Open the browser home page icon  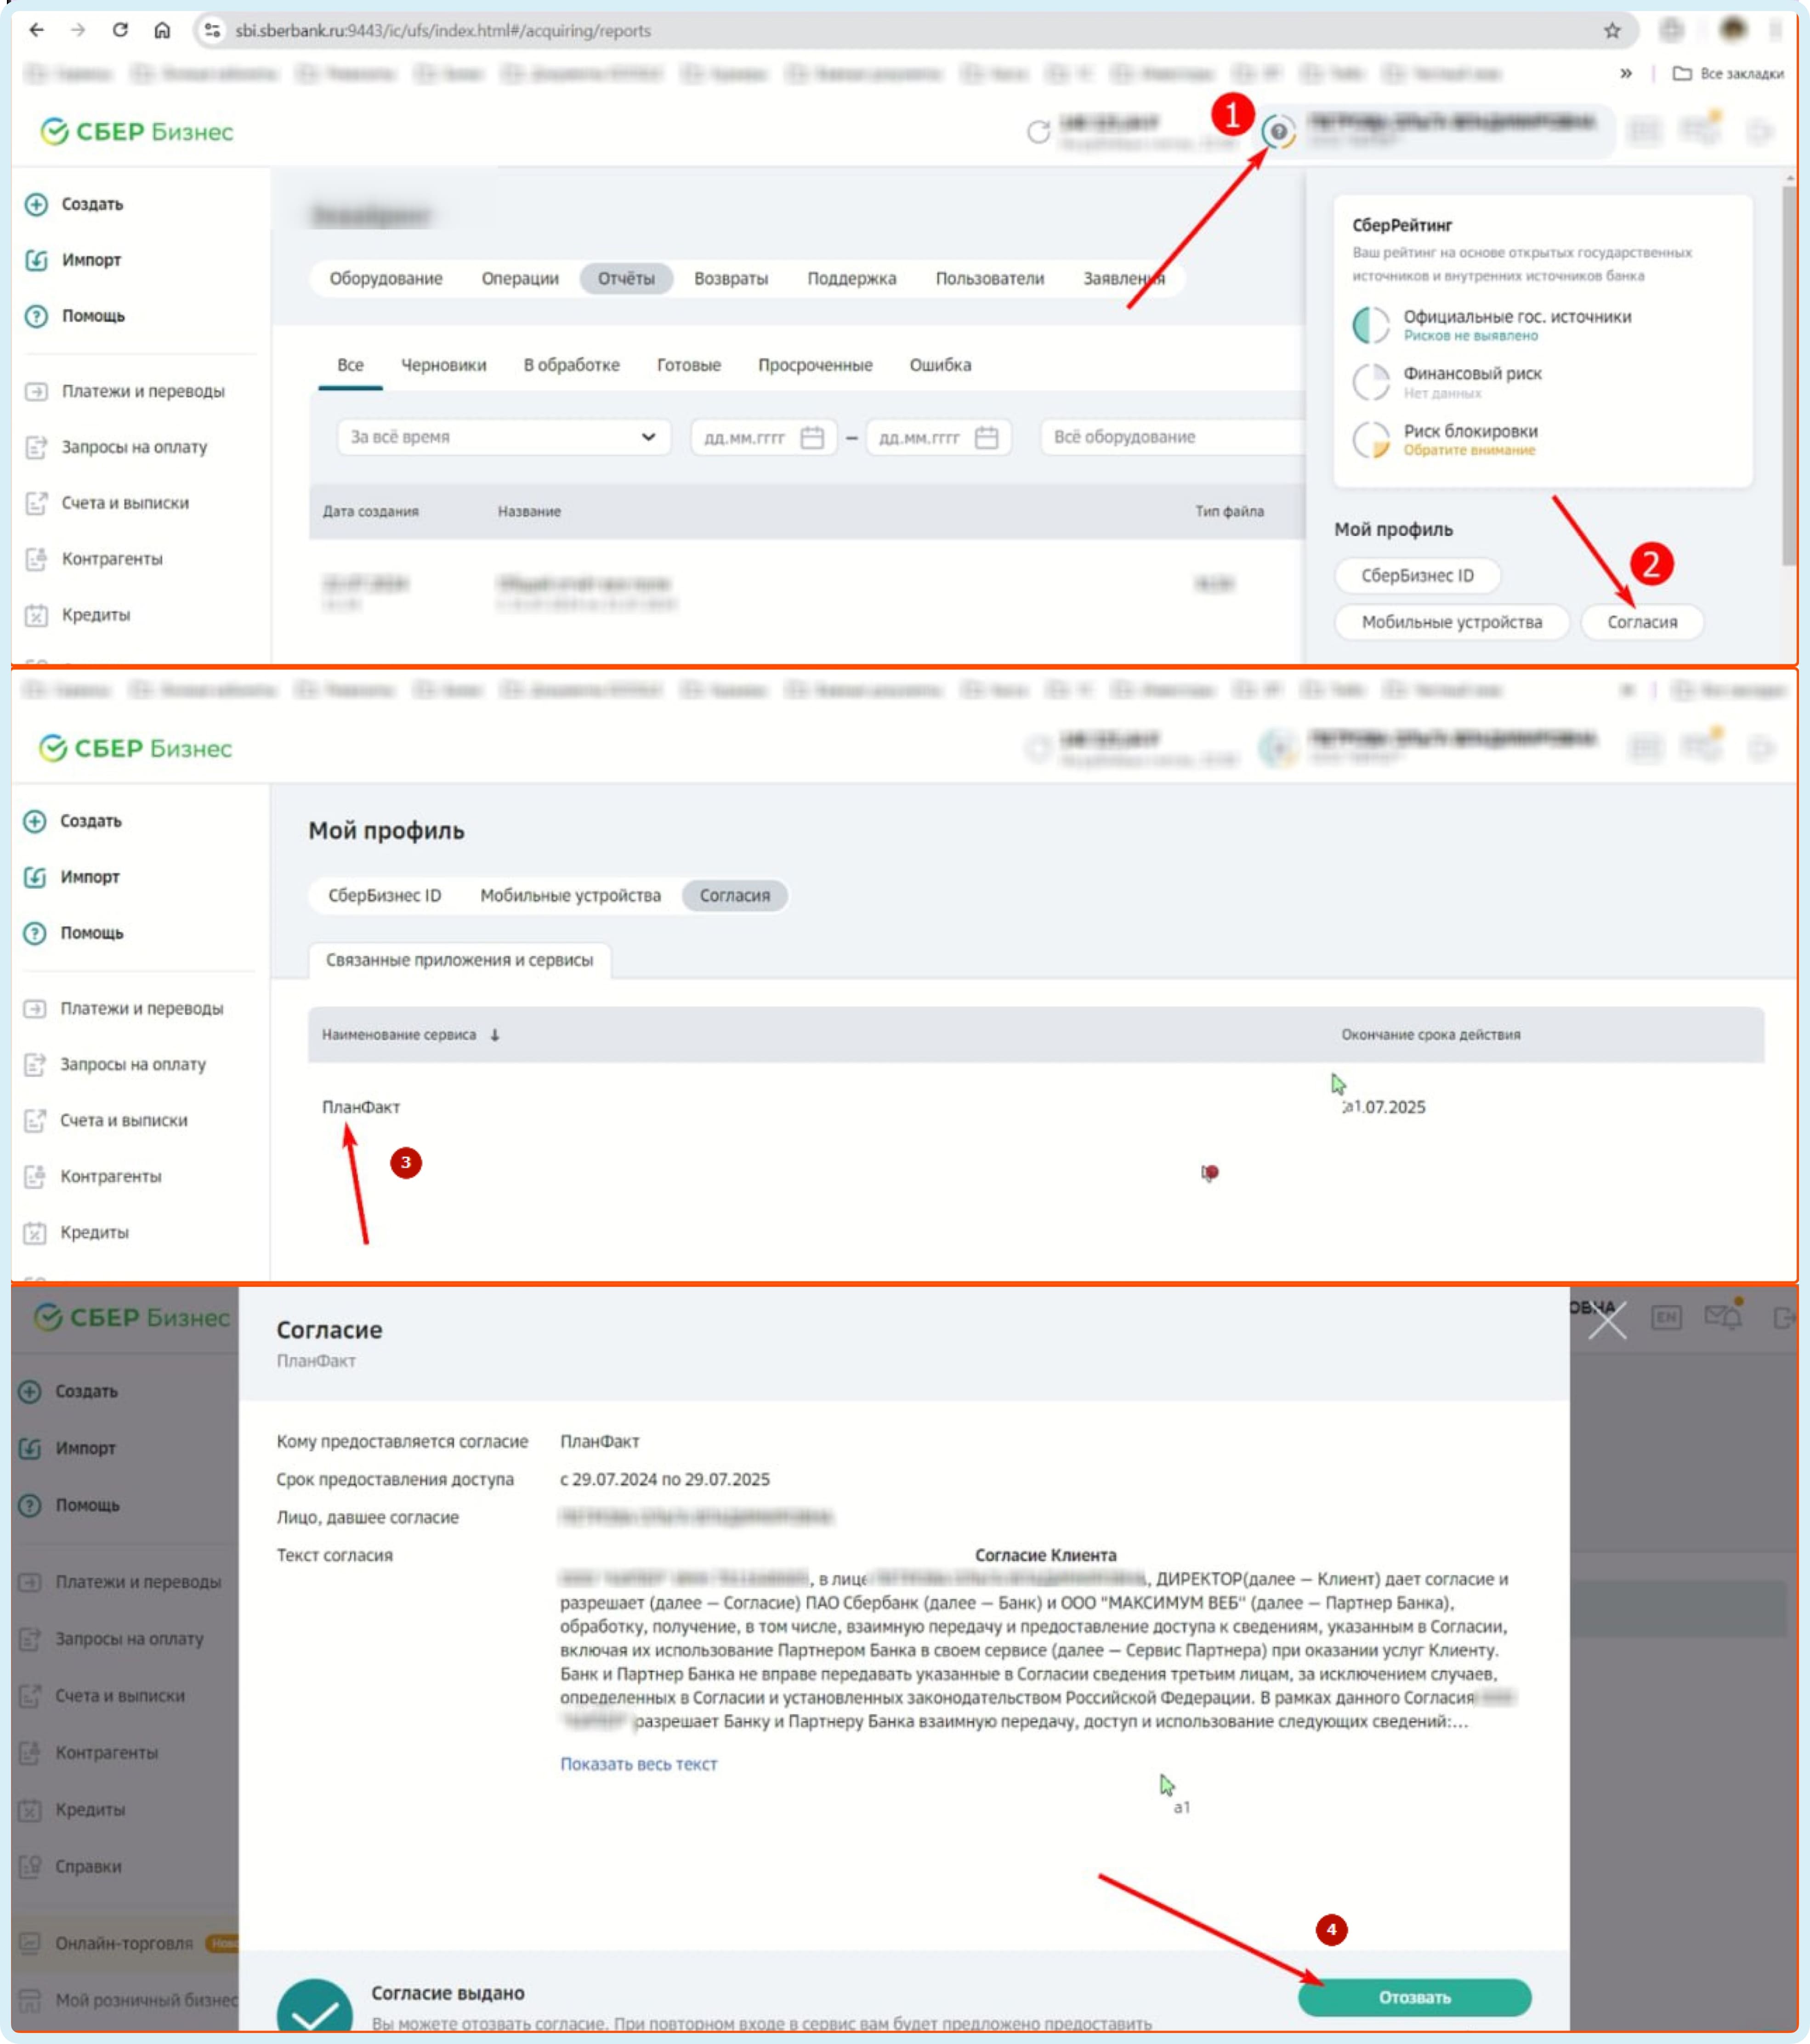pos(162,30)
